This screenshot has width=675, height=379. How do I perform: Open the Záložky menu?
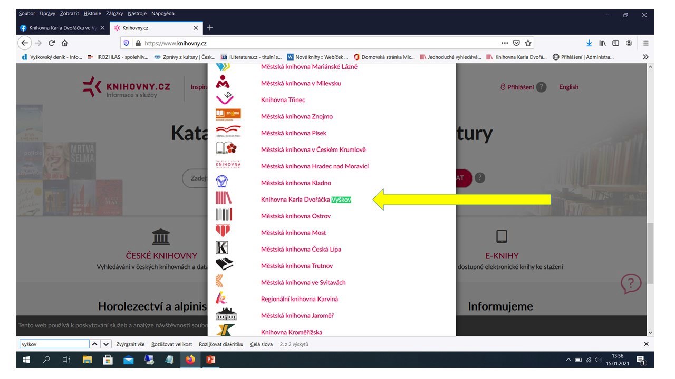tap(114, 14)
